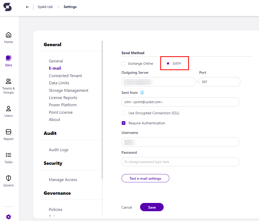Enable Use Encrypted Connection (SSL)
Viewport: 259px width, 221px height.
pyautogui.click(x=123, y=113)
